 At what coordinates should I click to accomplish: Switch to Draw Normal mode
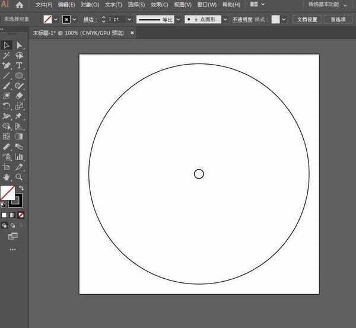coord(5,225)
